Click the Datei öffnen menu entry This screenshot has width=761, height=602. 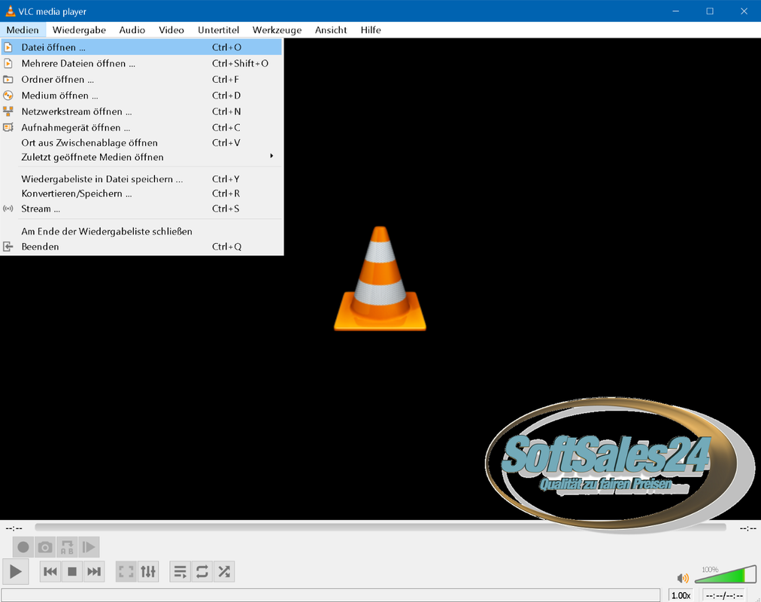(141, 47)
